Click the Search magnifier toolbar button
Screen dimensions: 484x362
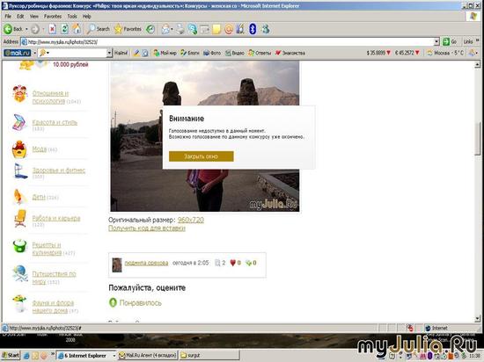(98, 29)
